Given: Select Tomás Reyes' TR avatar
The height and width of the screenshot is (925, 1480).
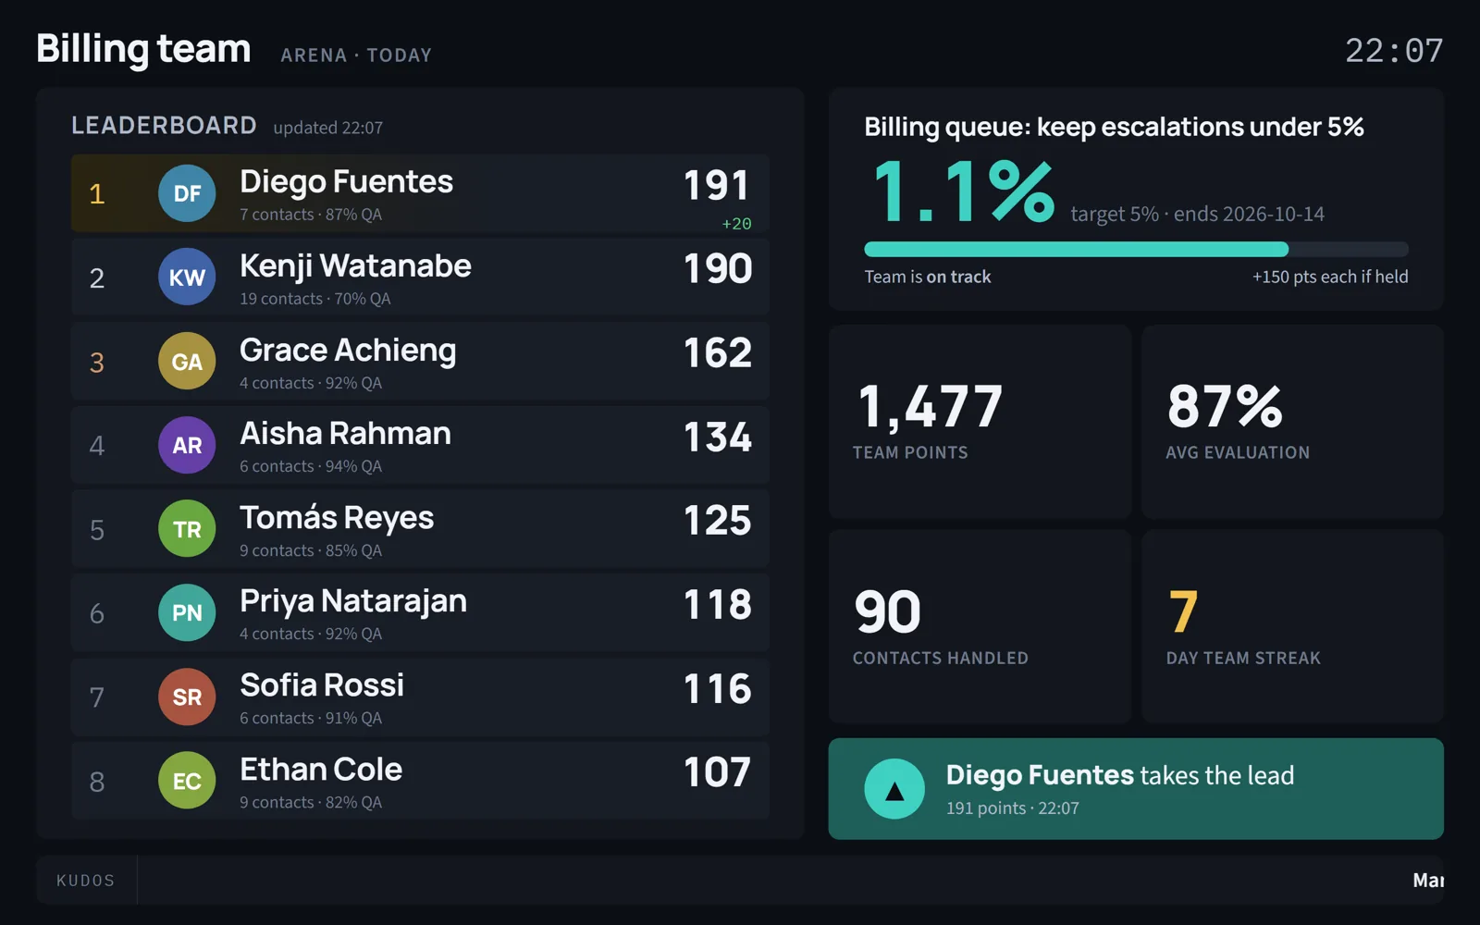Looking at the screenshot, I should pos(187,528).
